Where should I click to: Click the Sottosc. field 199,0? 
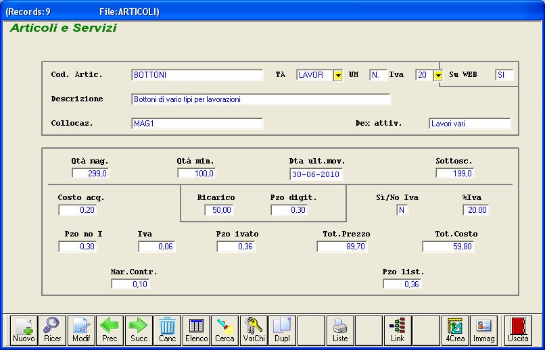click(x=454, y=173)
